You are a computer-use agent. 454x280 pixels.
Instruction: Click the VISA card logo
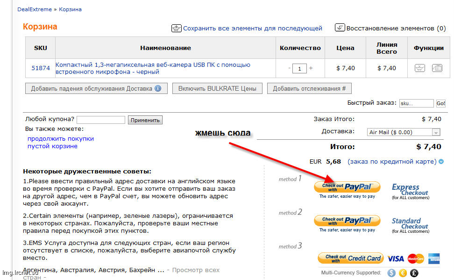396,258
